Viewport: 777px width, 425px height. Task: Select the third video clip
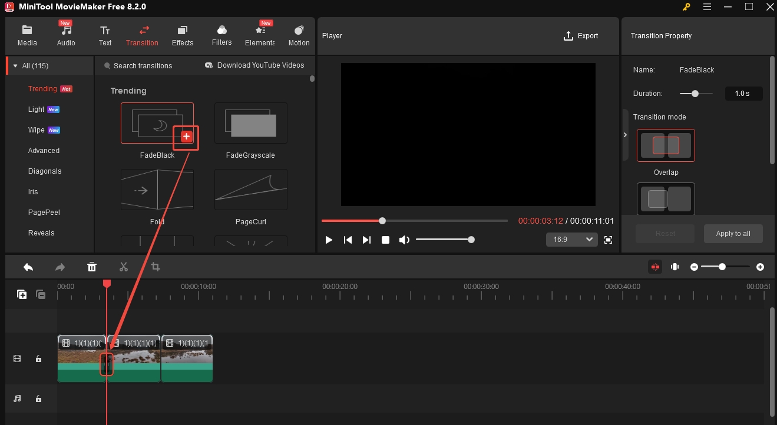click(187, 358)
